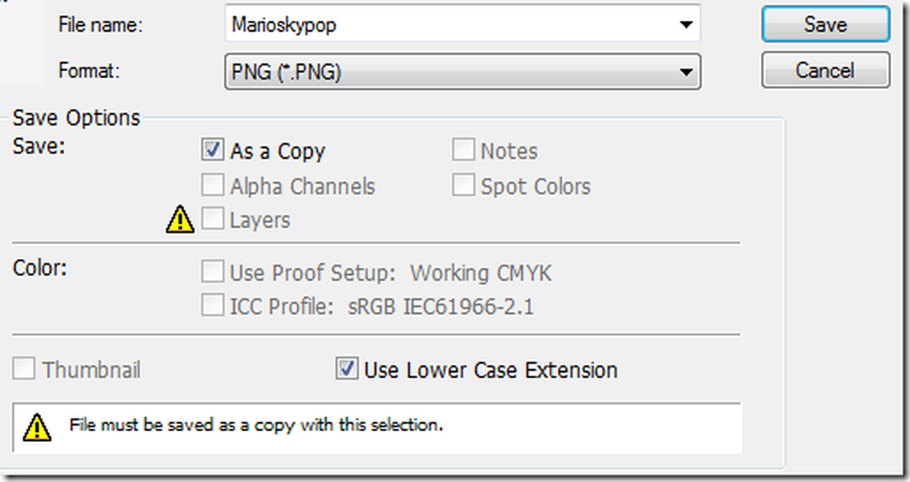Check the ICC Profile sRGB checkbox

click(212, 305)
